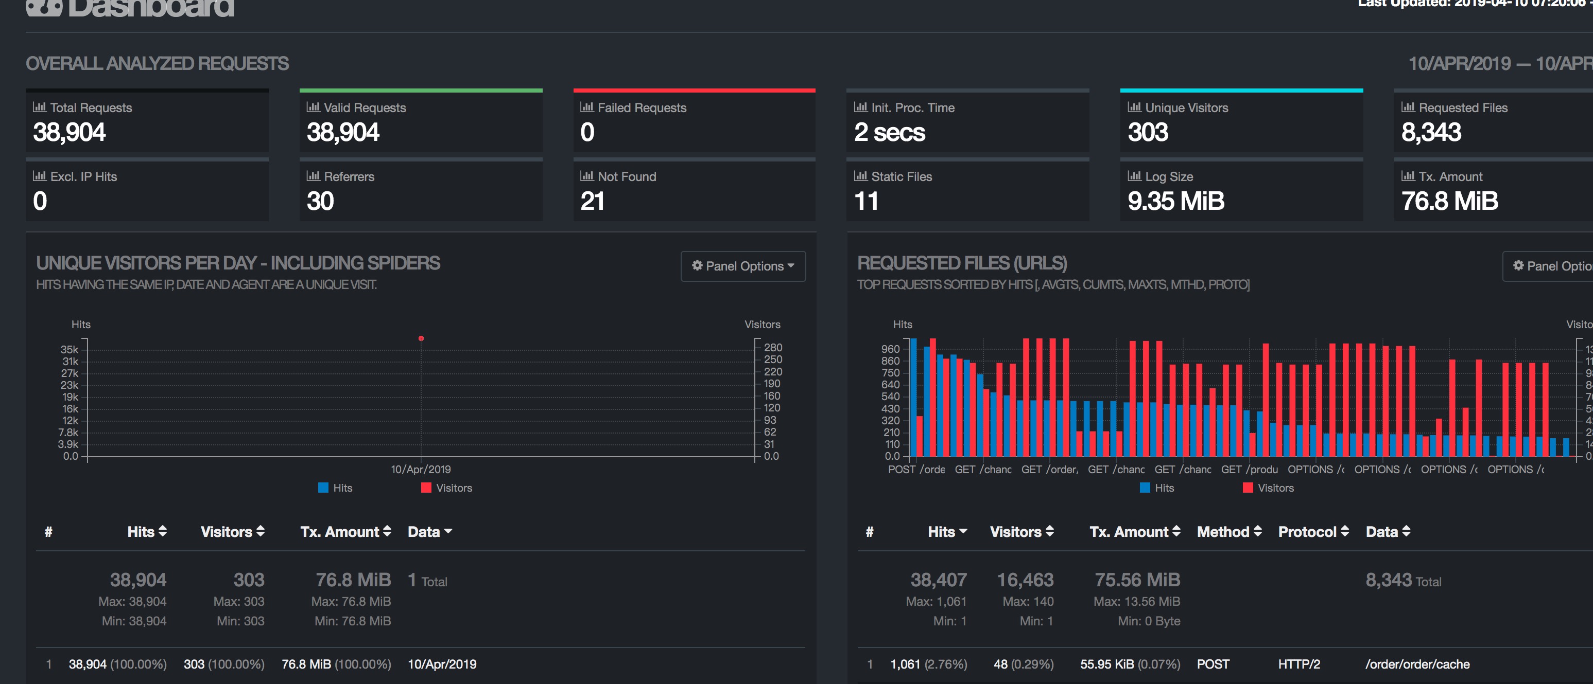Screen dimensions: 1593x684
Task: Sort visitors table by Visitors column
Action: (233, 531)
